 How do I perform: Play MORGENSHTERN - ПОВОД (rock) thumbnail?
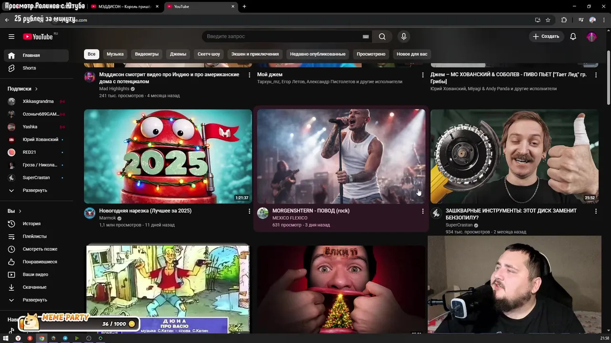(x=341, y=156)
